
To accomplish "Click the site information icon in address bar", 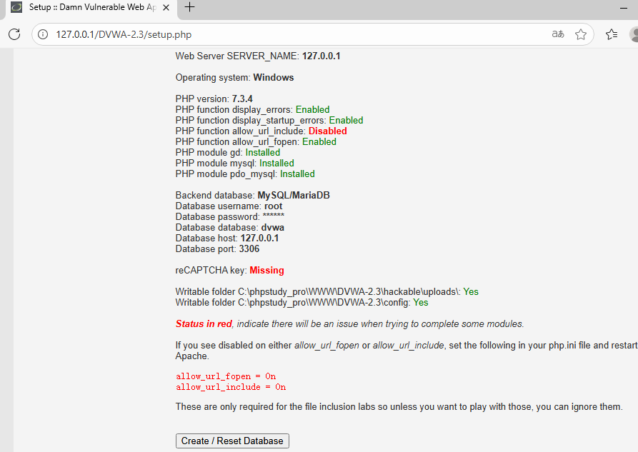I will pos(43,34).
